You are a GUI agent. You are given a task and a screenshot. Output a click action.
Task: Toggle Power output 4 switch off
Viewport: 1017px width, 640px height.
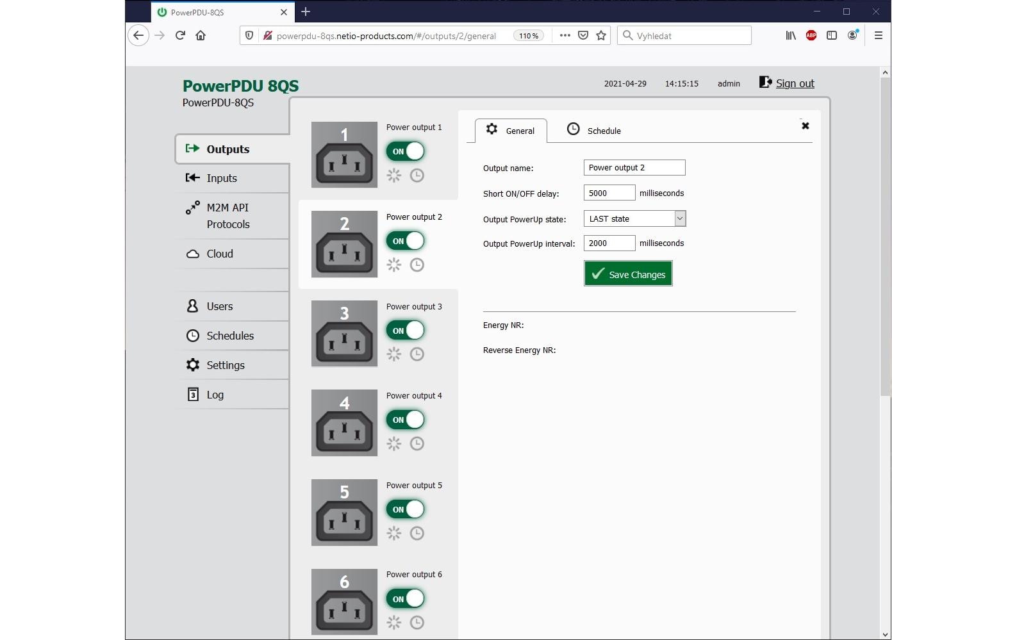[x=406, y=420]
